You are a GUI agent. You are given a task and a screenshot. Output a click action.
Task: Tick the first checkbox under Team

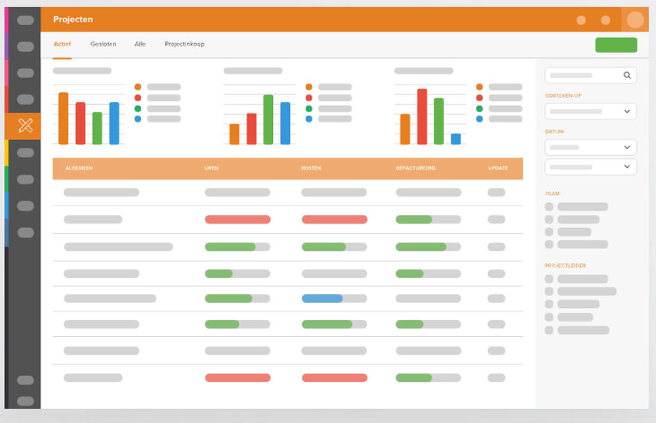[x=549, y=207]
